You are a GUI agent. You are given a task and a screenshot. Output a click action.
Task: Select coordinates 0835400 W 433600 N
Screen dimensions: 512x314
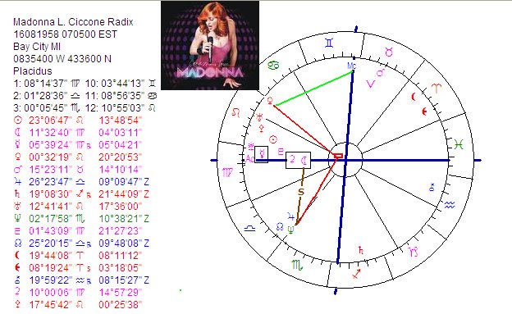[62, 59]
